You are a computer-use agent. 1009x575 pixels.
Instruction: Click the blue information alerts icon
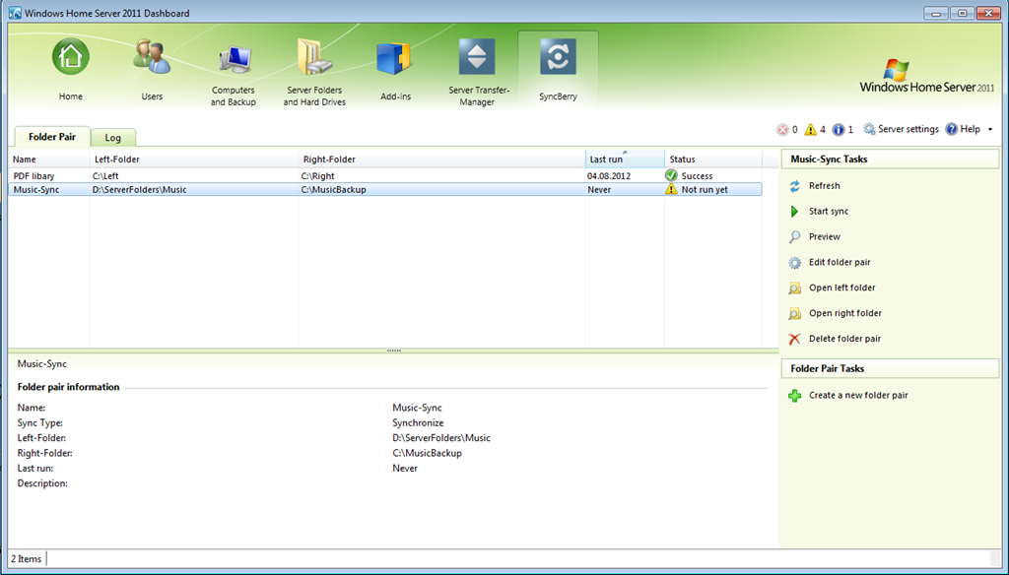pyautogui.click(x=839, y=130)
